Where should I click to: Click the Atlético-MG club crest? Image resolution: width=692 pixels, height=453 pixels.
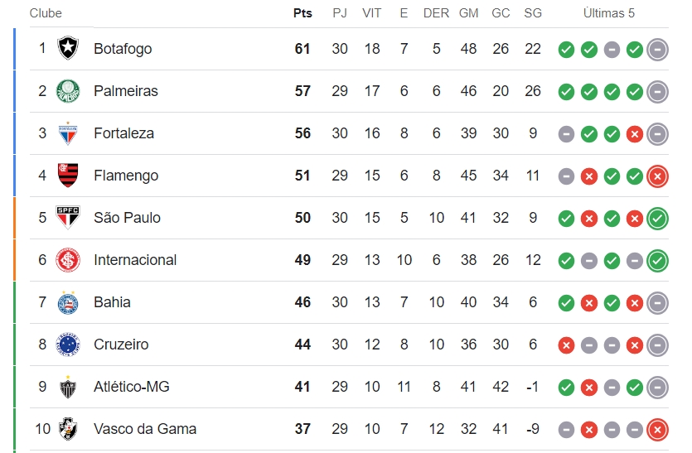pyautogui.click(x=68, y=387)
